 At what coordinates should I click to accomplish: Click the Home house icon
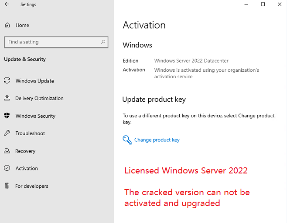[x=7, y=25]
